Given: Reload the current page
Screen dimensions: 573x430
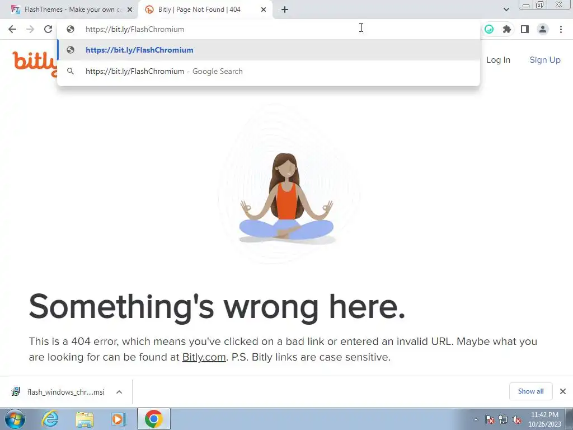Looking at the screenshot, I should pos(48,29).
